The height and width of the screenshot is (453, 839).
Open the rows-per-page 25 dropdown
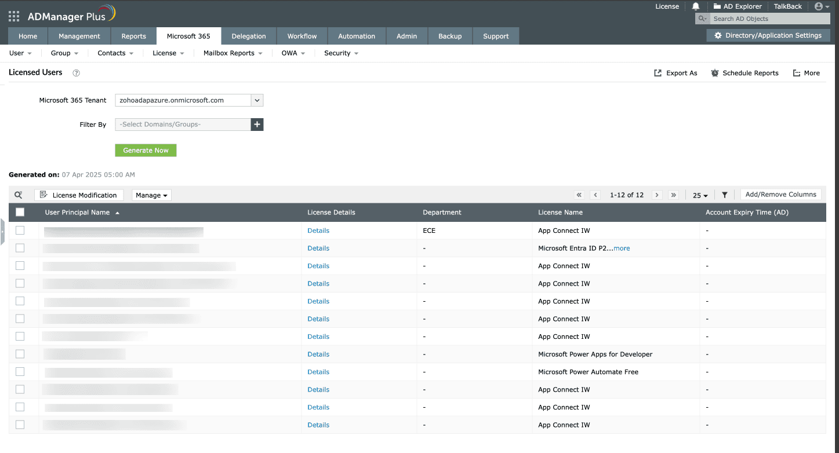pos(700,195)
